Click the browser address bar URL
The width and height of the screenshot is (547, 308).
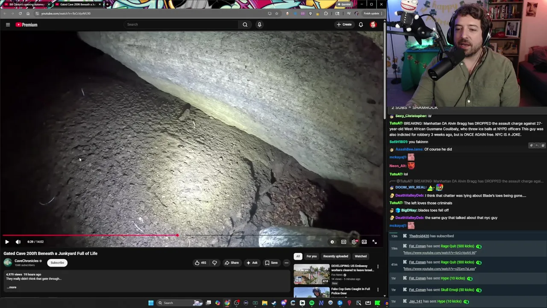pos(66,13)
